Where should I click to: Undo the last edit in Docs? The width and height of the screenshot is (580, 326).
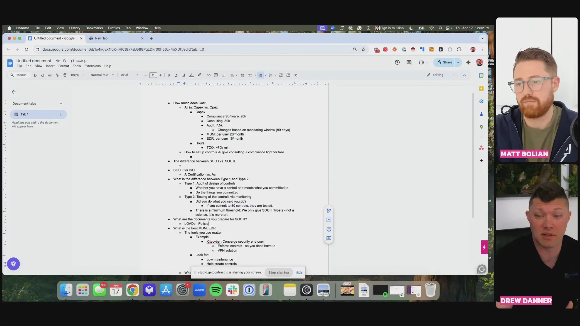click(x=35, y=75)
